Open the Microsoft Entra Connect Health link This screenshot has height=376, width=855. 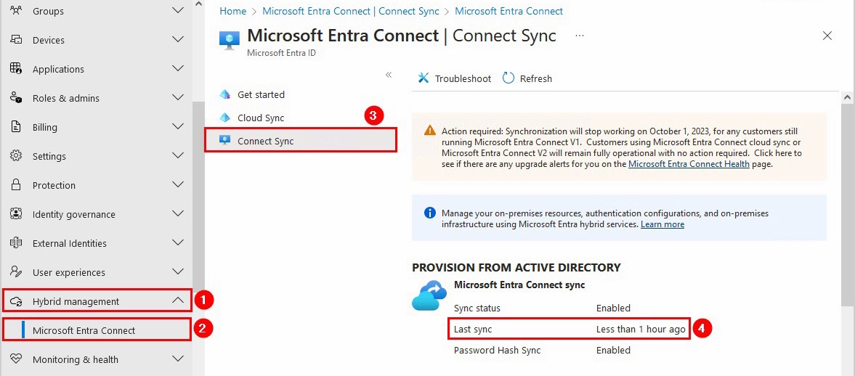tap(689, 163)
